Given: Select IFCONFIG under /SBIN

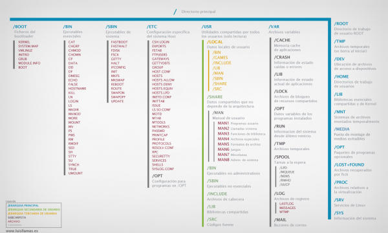Looking at the screenshot, I should [x=118, y=67].
